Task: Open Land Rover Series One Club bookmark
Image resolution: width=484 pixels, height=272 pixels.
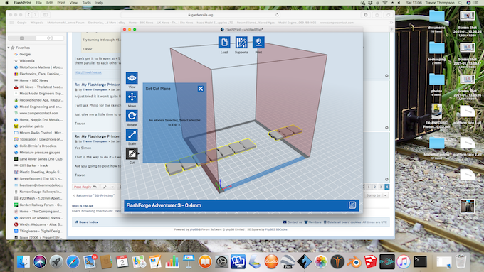Action: pos(41,159)
